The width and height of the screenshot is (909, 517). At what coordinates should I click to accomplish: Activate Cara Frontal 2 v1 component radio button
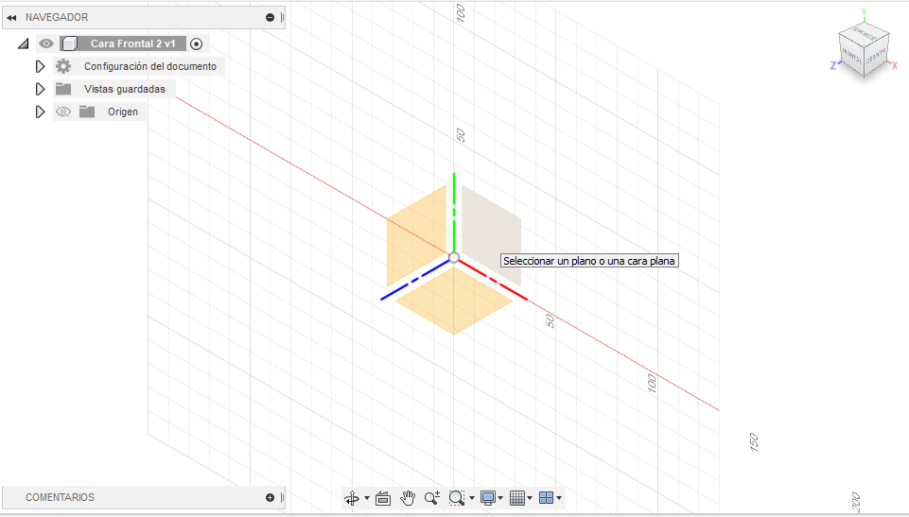click(x=197, y=43)
